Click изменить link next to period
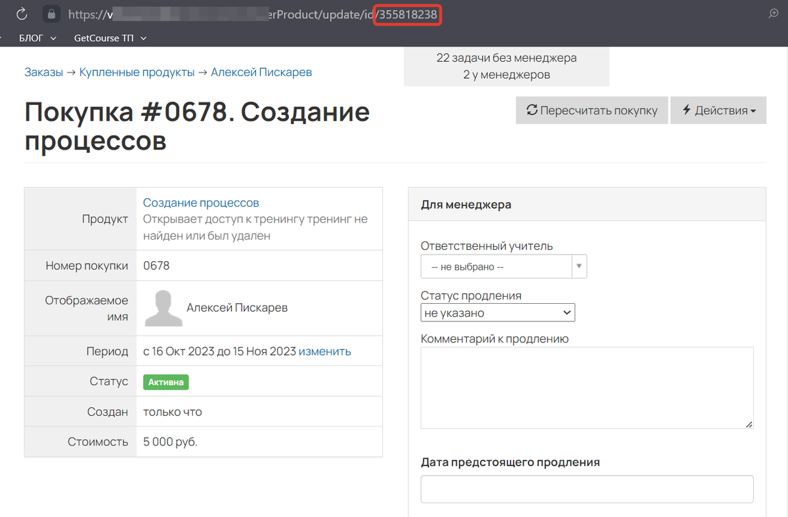Viewport: 788px width, 517px height. (x=324, y=351)
